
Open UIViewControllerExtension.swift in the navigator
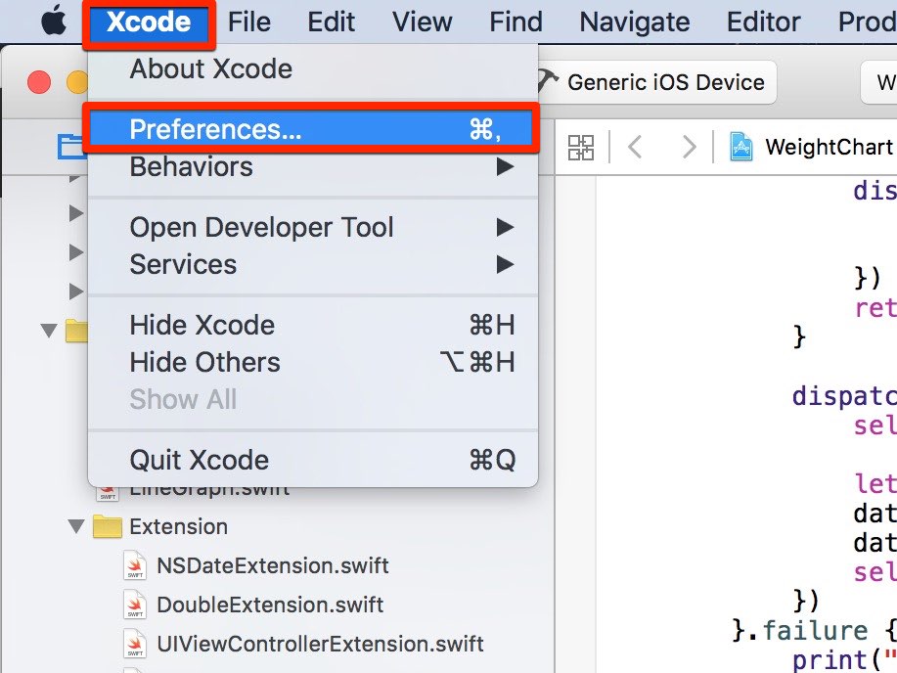pos(320,644)
